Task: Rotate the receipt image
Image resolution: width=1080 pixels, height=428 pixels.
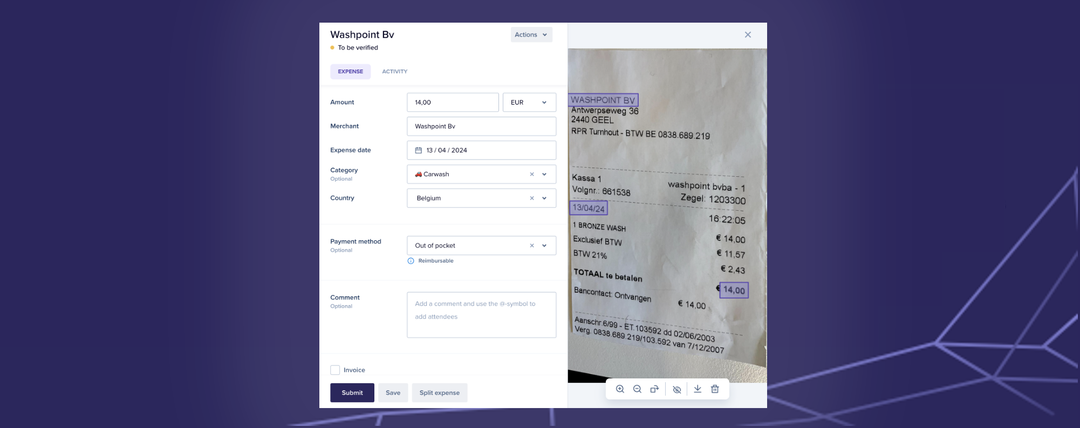Action: pos(654,389)
